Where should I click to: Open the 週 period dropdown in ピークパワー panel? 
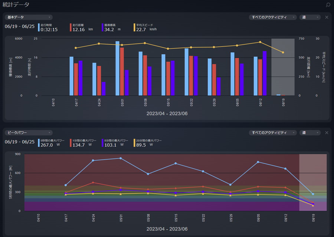310,133
